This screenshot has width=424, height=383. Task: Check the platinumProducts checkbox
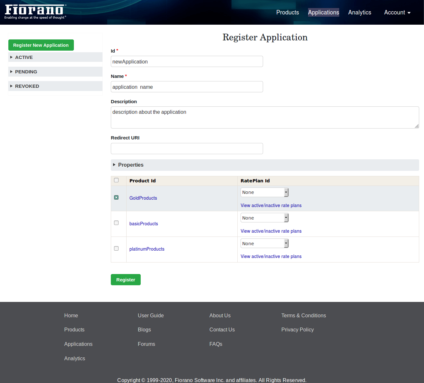point(116,248)
